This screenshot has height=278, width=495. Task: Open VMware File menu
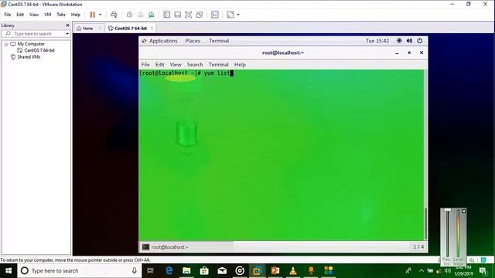click(x=8, y=15)
